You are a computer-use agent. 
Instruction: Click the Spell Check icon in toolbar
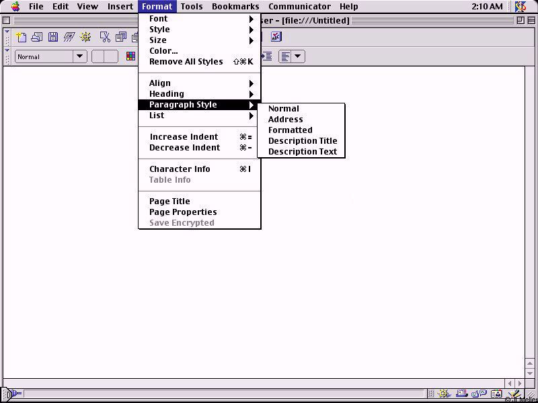(x=276, y=37)
